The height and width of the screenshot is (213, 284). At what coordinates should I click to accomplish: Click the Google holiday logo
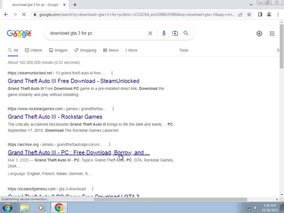tap(19, 34)
